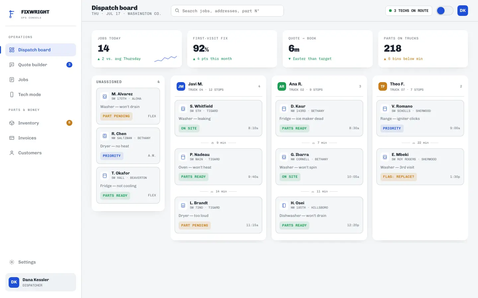Open the Dispatch board menu item

(40, 50)
